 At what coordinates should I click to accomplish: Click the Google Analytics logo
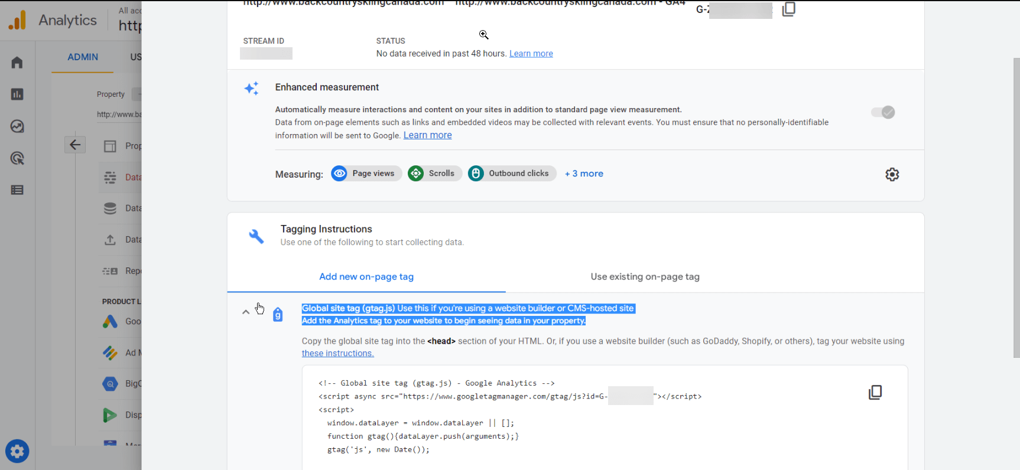pyautogui.click(x=17, y=20)
